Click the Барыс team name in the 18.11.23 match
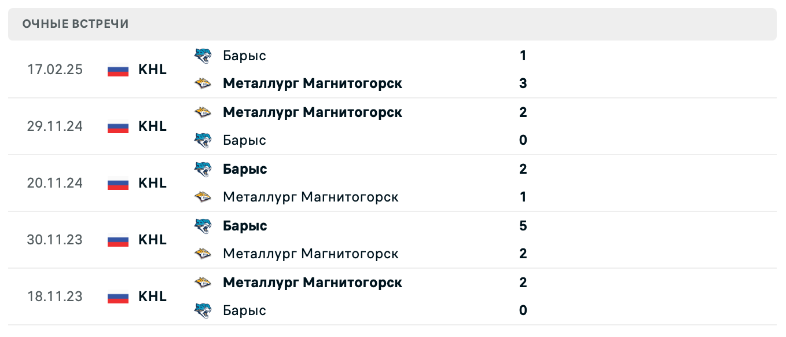786x337 pixels. [x=244, y=310]
